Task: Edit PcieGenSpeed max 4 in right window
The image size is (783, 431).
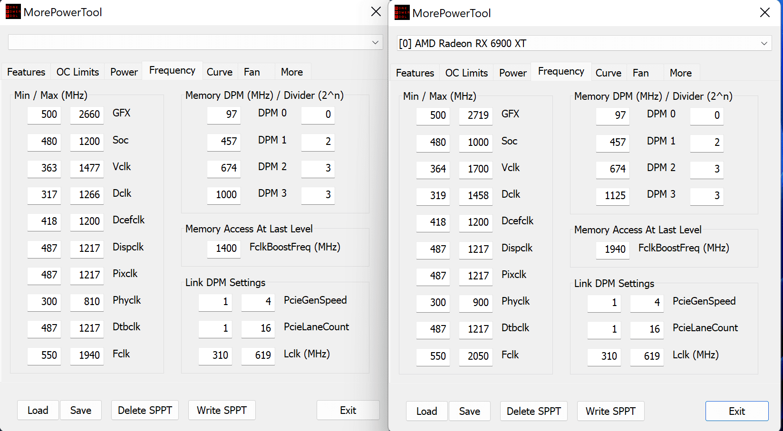Action: point(647,303)
